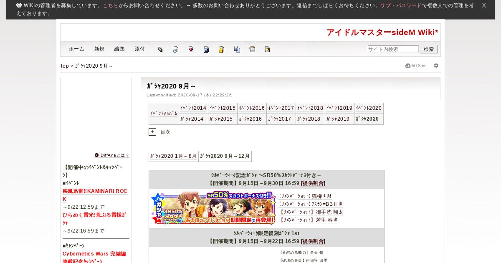Click the SR50% scout bonus gacha banner image

click(213, 208)
